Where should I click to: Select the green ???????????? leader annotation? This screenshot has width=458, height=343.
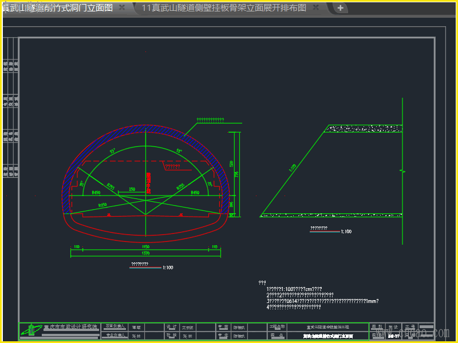click(210, 119)
